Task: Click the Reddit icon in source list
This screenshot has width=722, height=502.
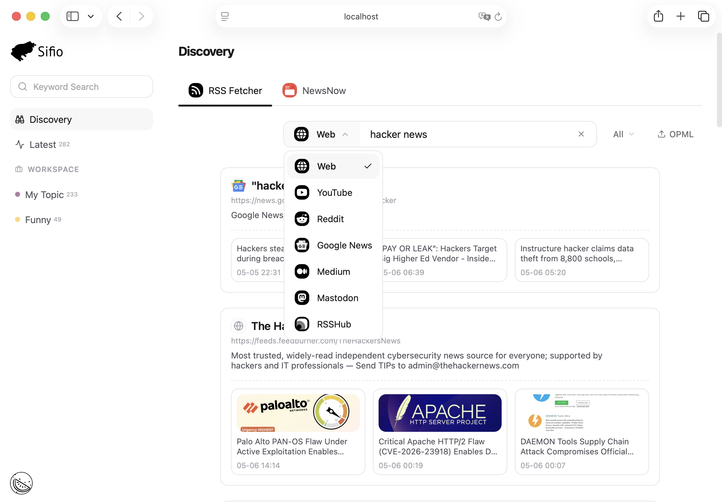Action: tap(302, 219)
